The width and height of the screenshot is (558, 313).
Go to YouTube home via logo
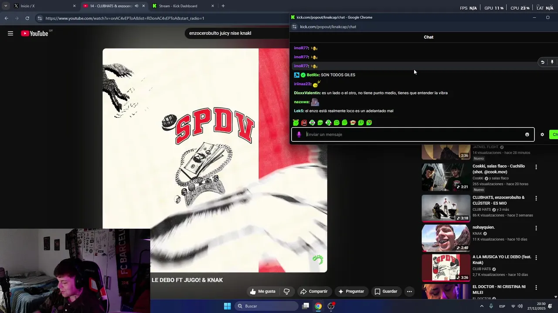point(35,33)
